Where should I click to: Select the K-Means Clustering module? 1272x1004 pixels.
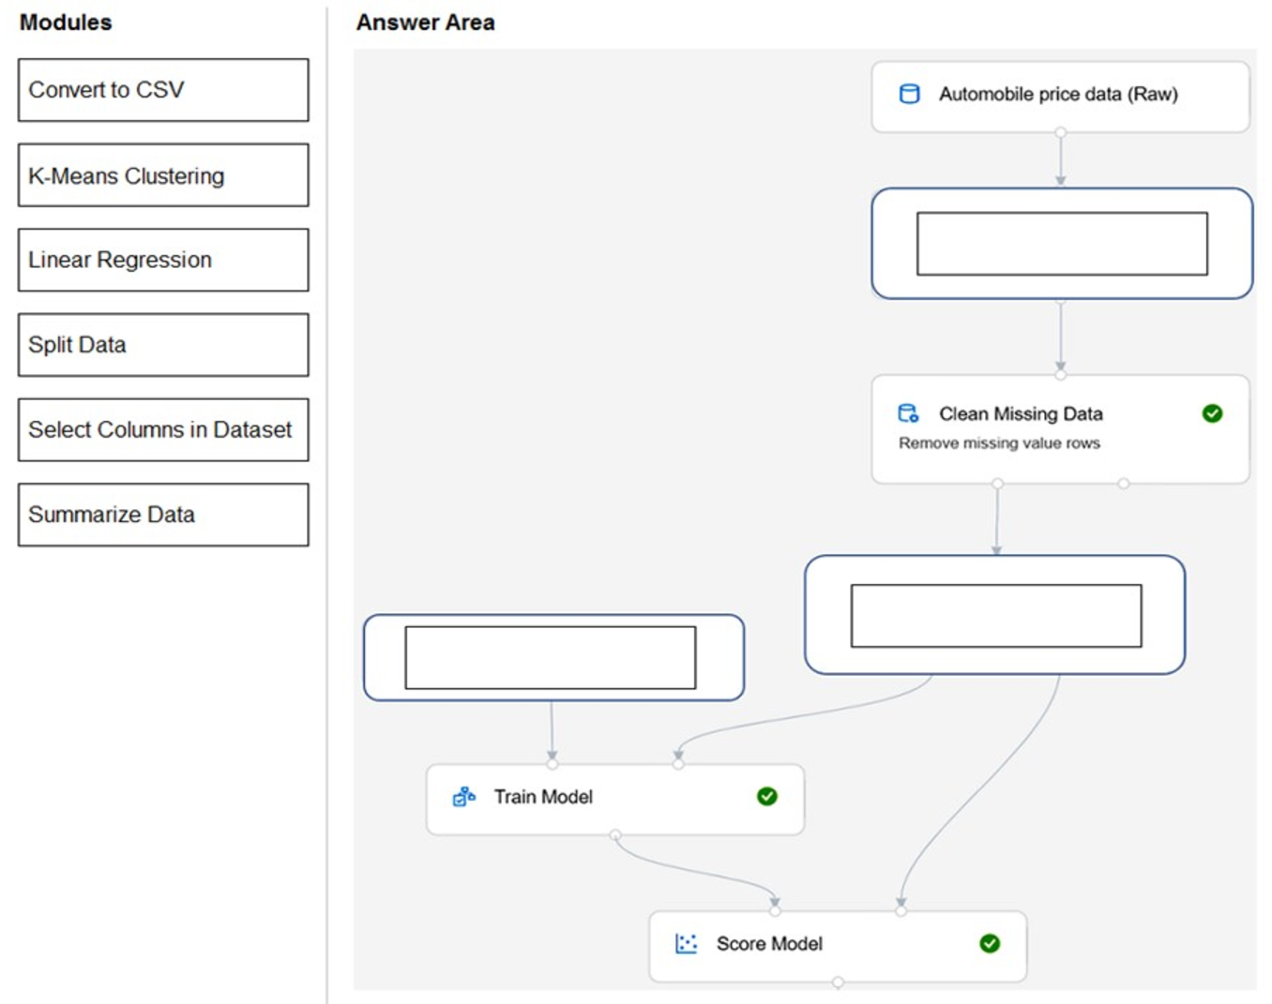click(x=163, y=175)
